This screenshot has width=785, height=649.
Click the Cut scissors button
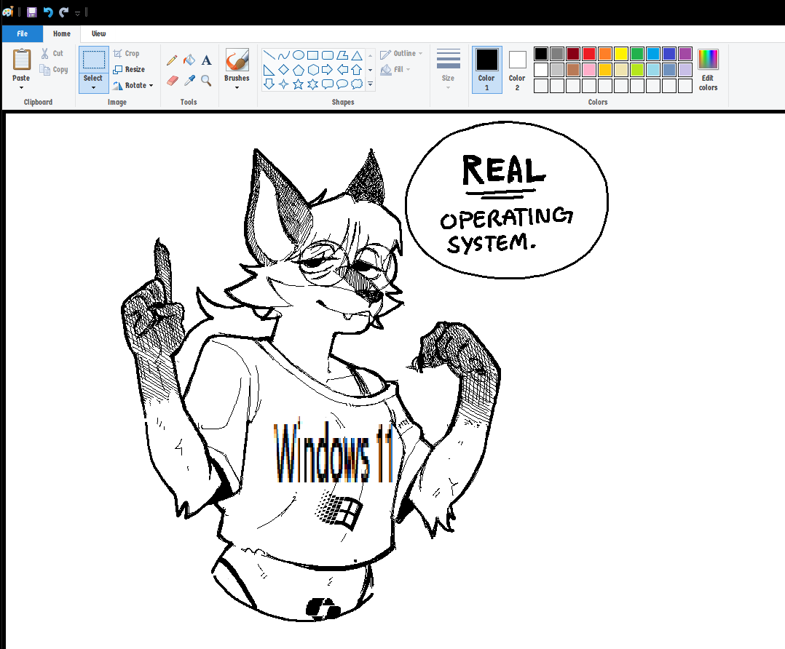click(x=52, y=54)
